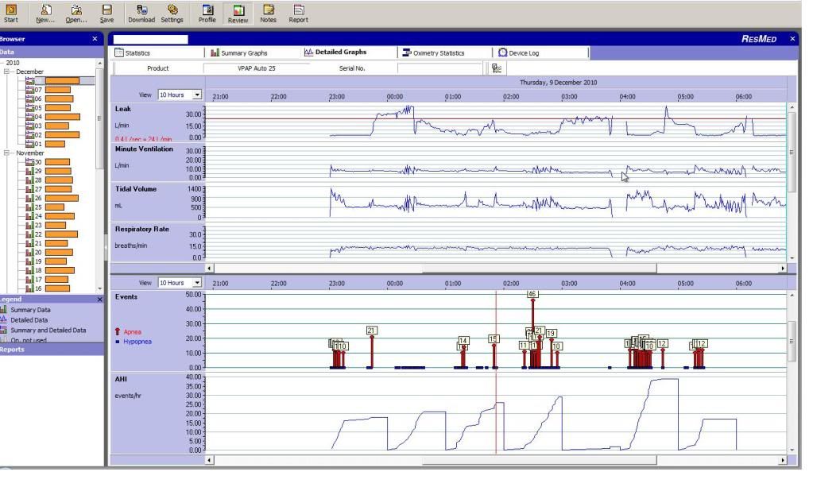The height and width of the screenshot is (491, 813).
Task: Click the New patient toolbar icon
Action: coord(45,14)
